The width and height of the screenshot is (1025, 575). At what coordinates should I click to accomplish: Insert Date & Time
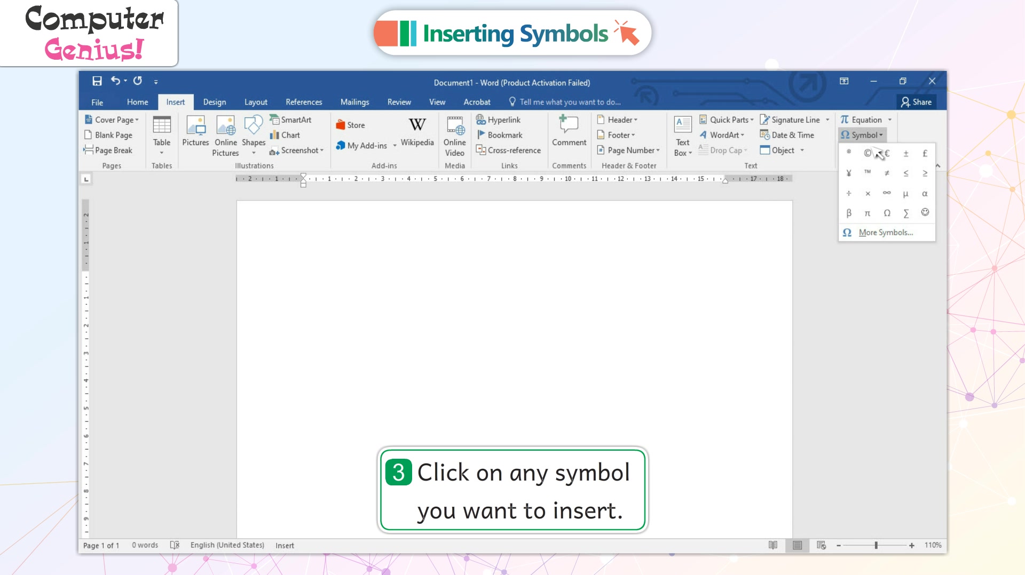pos(787,135)
